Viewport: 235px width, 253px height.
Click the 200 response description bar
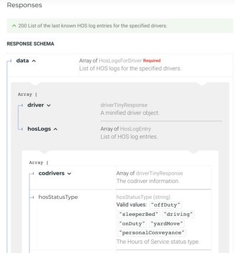120,26
